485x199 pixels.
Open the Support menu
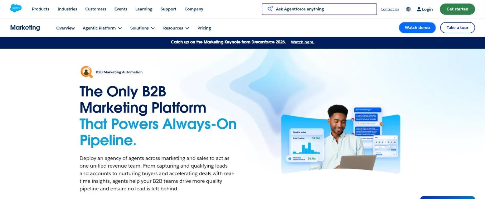pos(168,9)
